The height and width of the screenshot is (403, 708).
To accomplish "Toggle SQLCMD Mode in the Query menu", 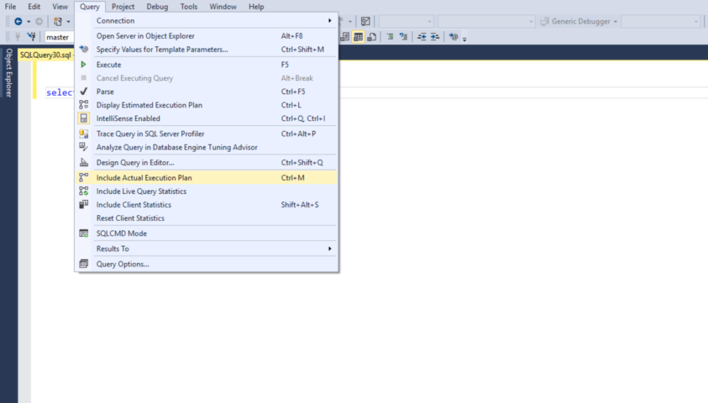I will coord(206,233).
